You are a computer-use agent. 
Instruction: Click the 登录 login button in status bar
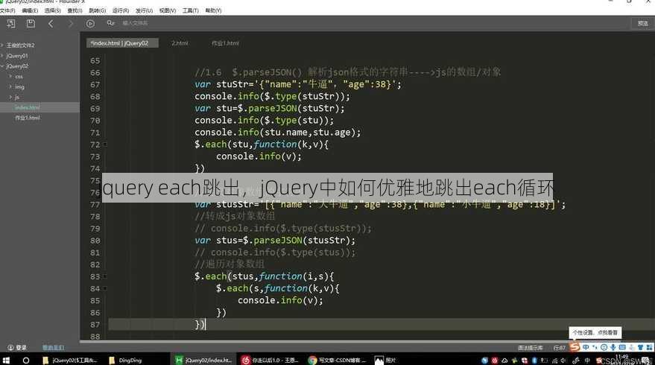coord(17,347)
